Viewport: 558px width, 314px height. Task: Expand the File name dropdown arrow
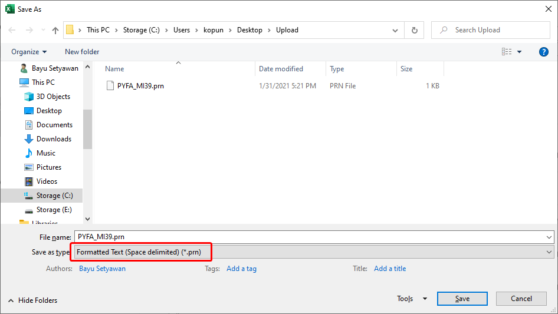[x=549, y=237]
